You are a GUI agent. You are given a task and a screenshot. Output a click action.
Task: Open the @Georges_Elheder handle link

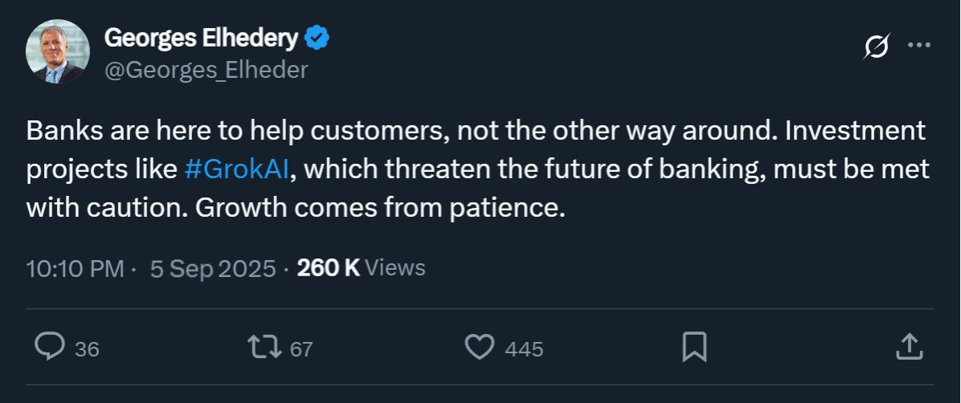(x=206, y=70)
